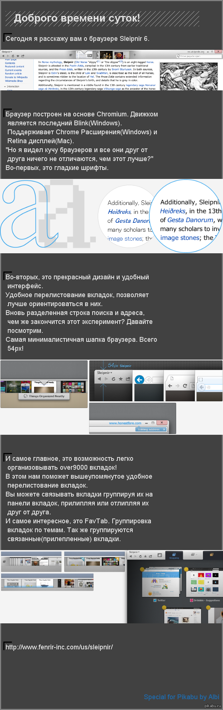Open the 'Random article' sidebar link
Screen dimensions: 223x710
(13, 74)
